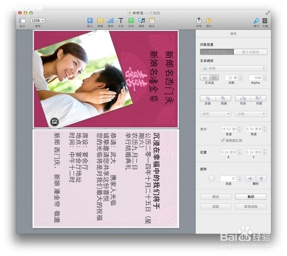Open the Align (对齐) dropdown

(216, 114)
